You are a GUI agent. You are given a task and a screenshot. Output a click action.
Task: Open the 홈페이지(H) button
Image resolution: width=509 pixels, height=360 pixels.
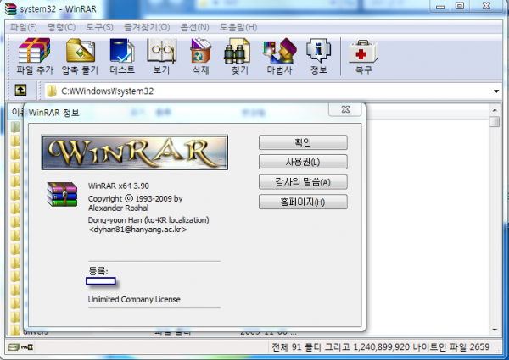point(303,202)
